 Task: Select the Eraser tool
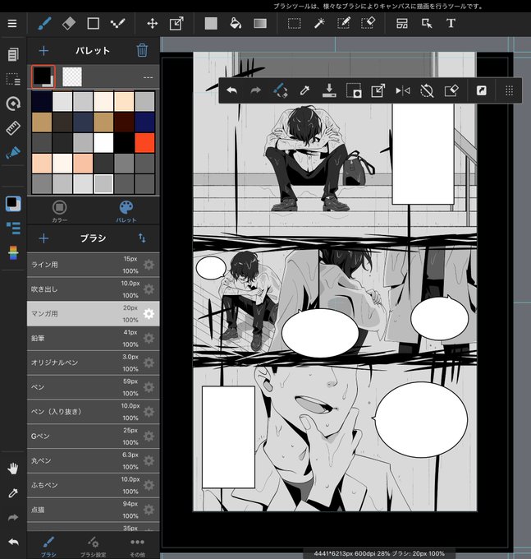tap(69, 24)
